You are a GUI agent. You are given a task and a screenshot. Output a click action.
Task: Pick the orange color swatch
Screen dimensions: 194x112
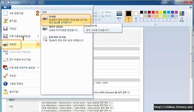[157, 12]
